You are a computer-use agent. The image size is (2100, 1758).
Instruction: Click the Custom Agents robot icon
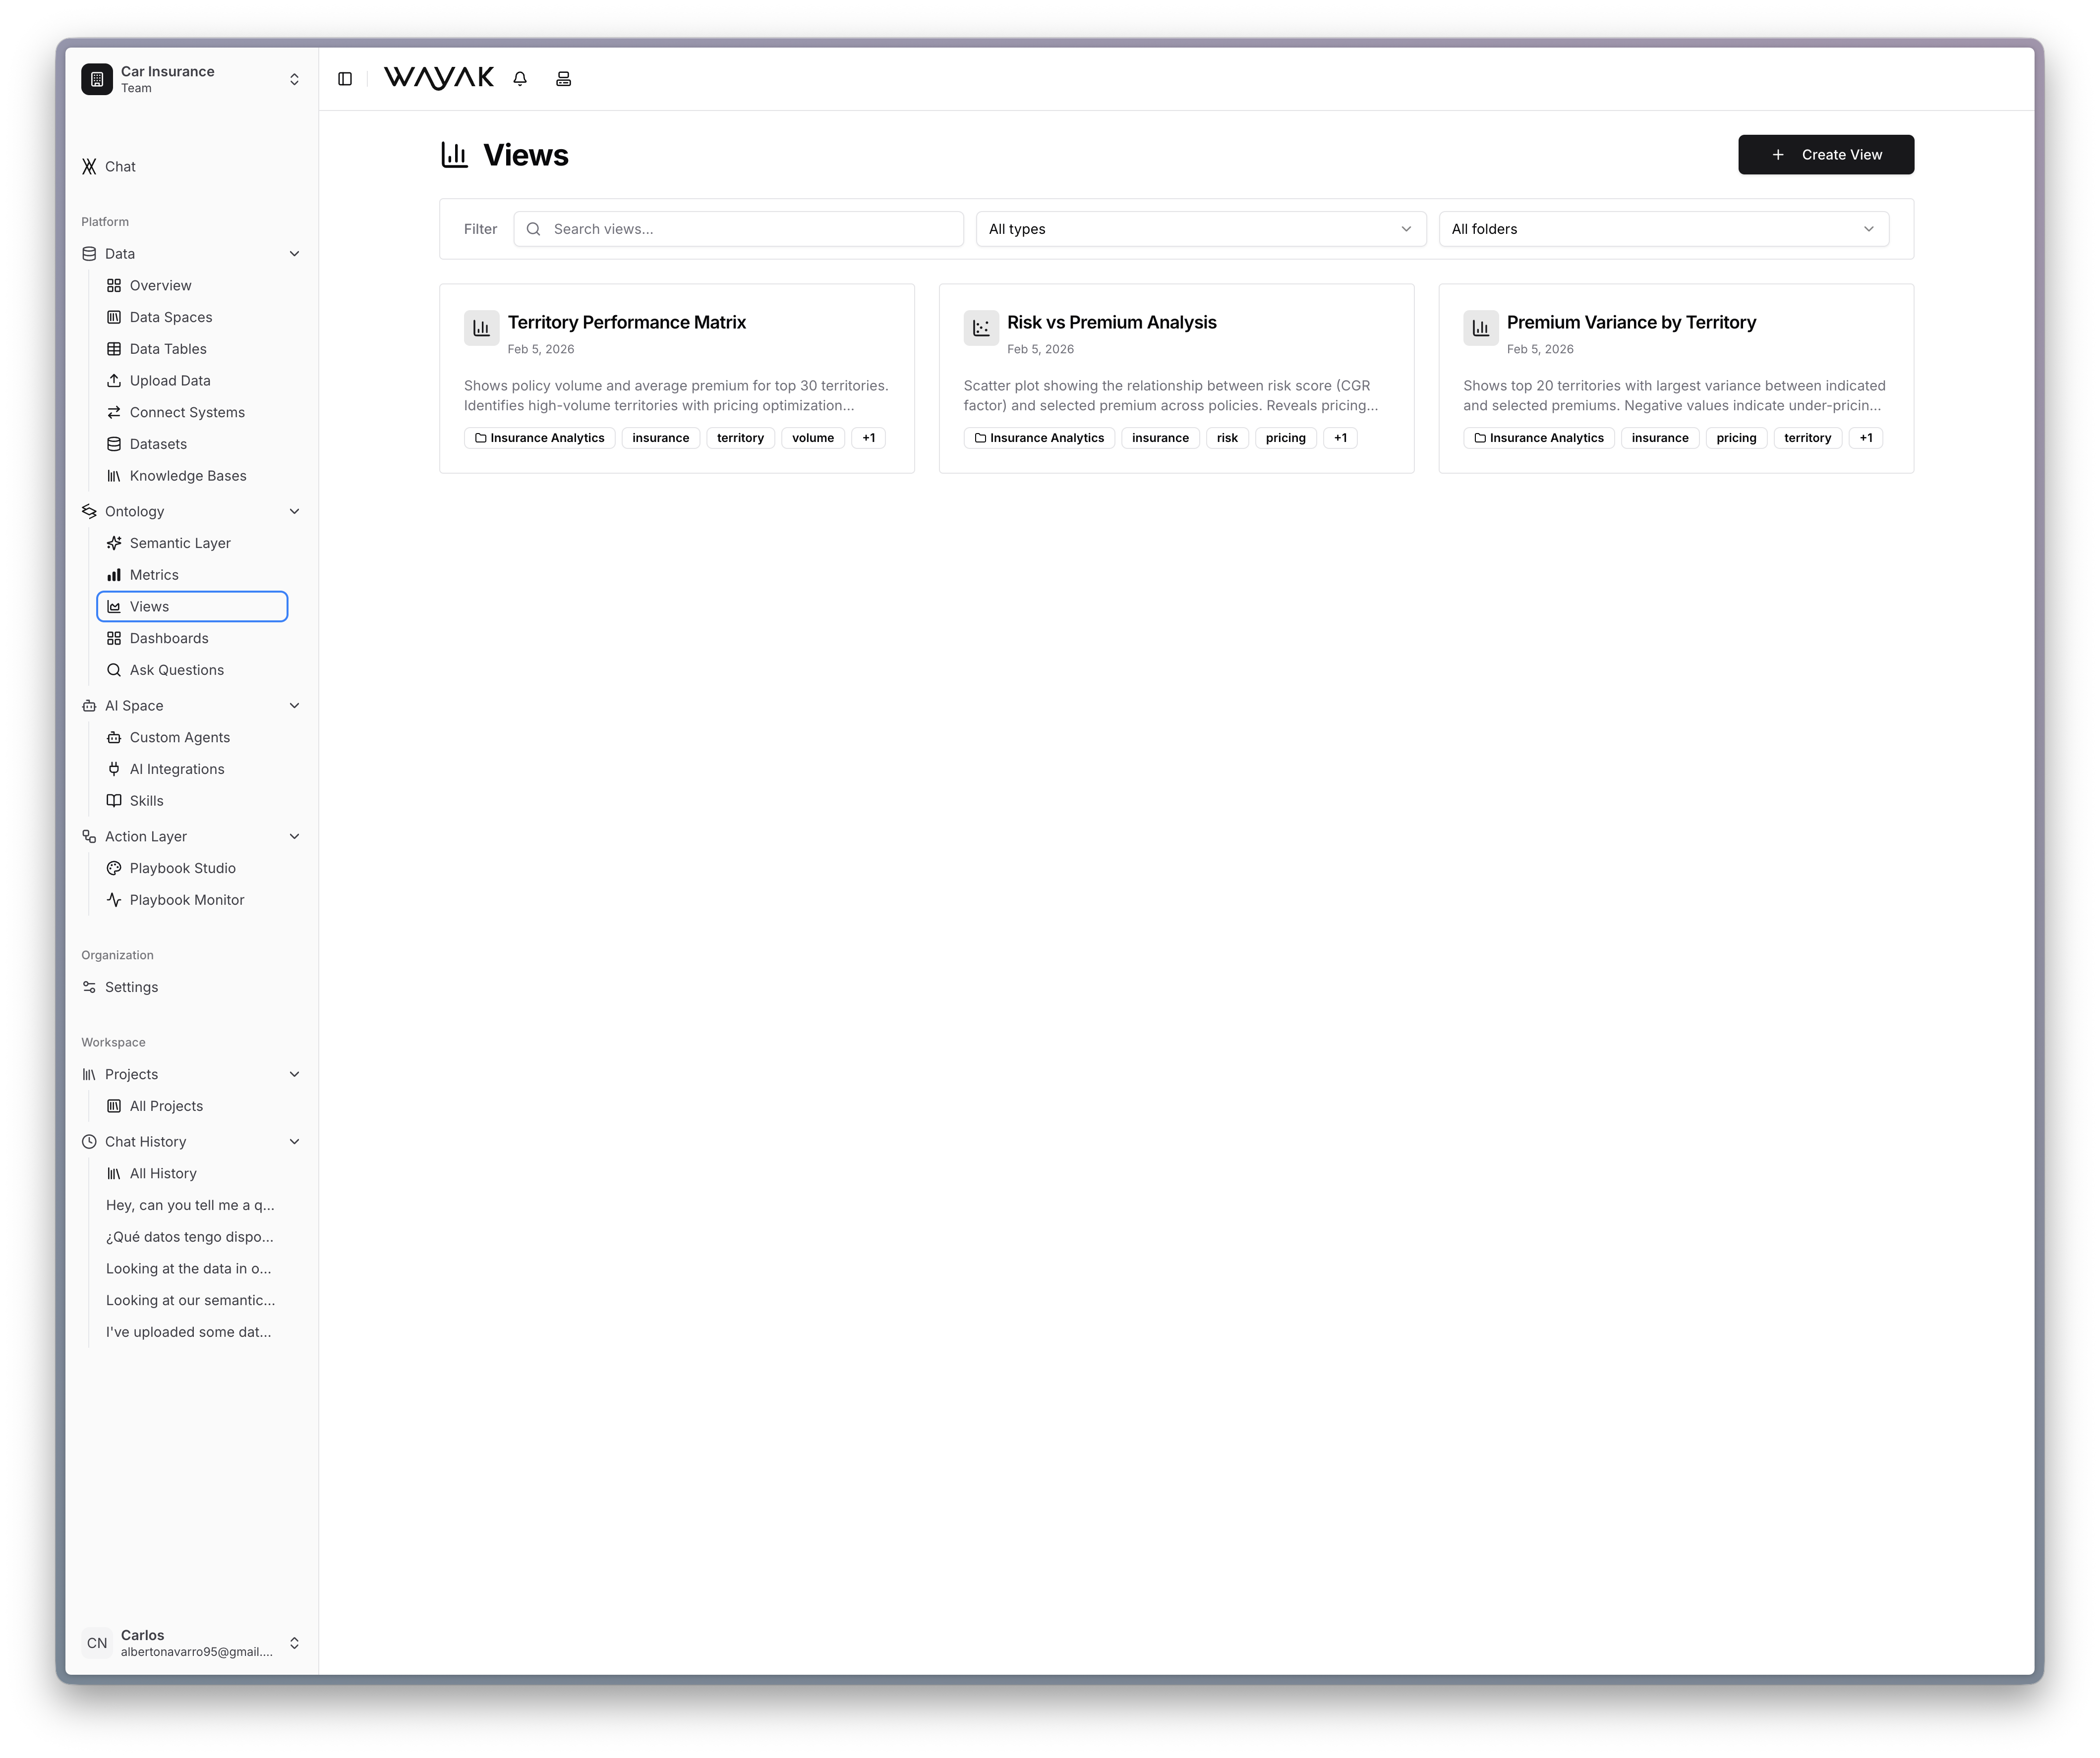[x=114, y=738]
